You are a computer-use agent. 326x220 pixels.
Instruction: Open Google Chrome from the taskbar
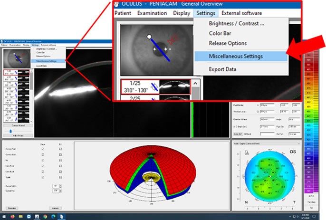tap(45, 217)
